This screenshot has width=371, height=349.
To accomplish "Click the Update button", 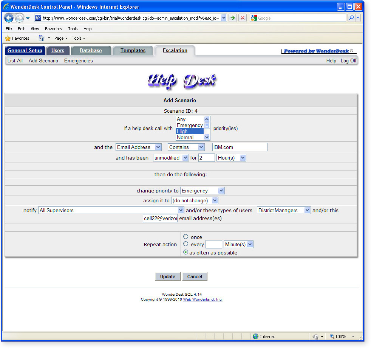I will click(x=168, y=276).
